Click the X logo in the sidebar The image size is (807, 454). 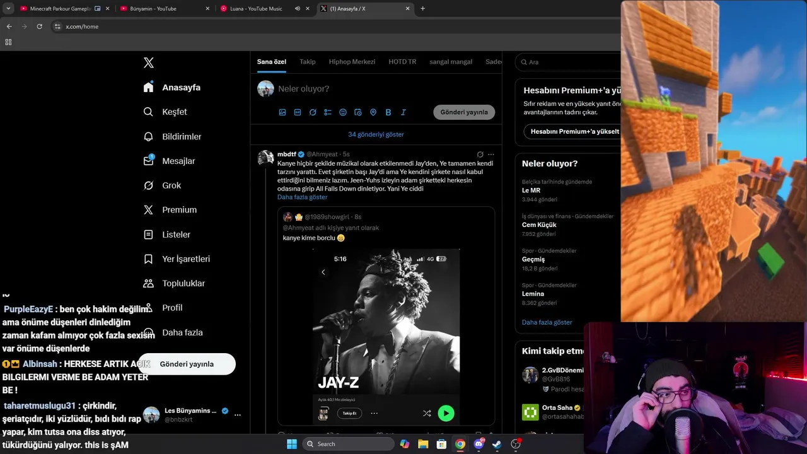[149, 62]
